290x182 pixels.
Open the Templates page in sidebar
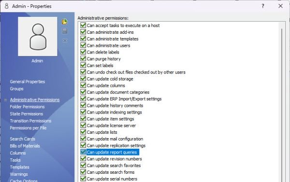click(20, 167)
